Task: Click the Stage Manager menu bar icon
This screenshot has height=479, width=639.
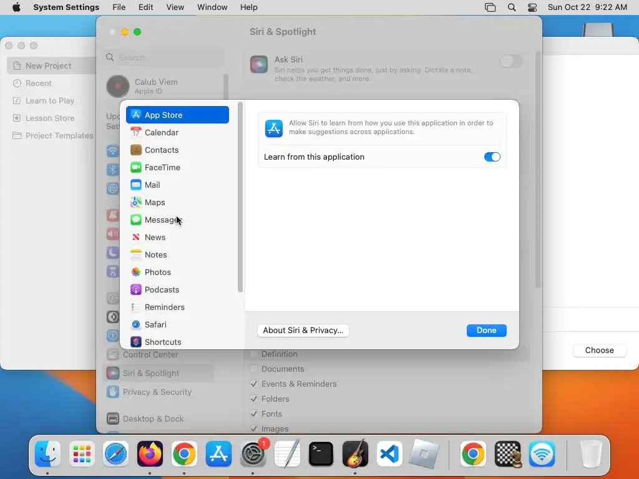Action: 490,7
